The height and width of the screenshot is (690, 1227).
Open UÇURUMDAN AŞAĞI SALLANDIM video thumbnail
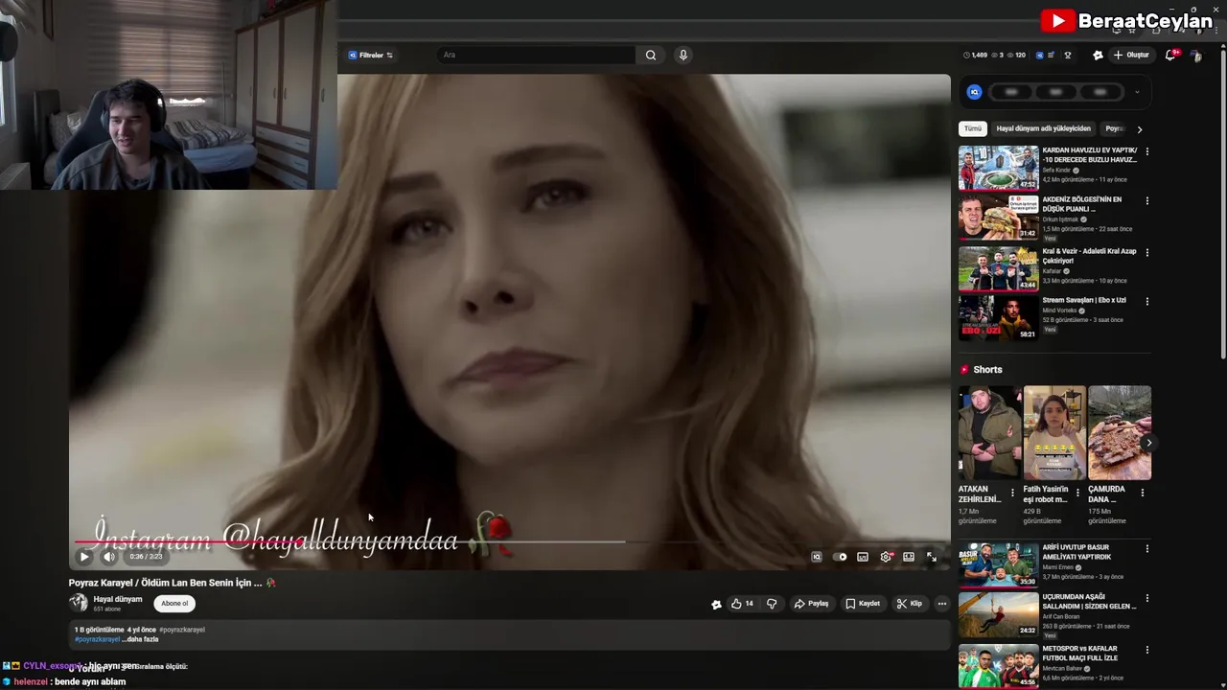click(998, 614)
